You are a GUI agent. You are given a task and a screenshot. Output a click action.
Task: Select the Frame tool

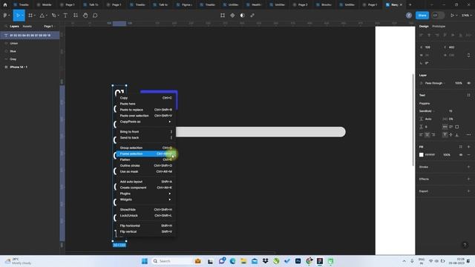30,16
